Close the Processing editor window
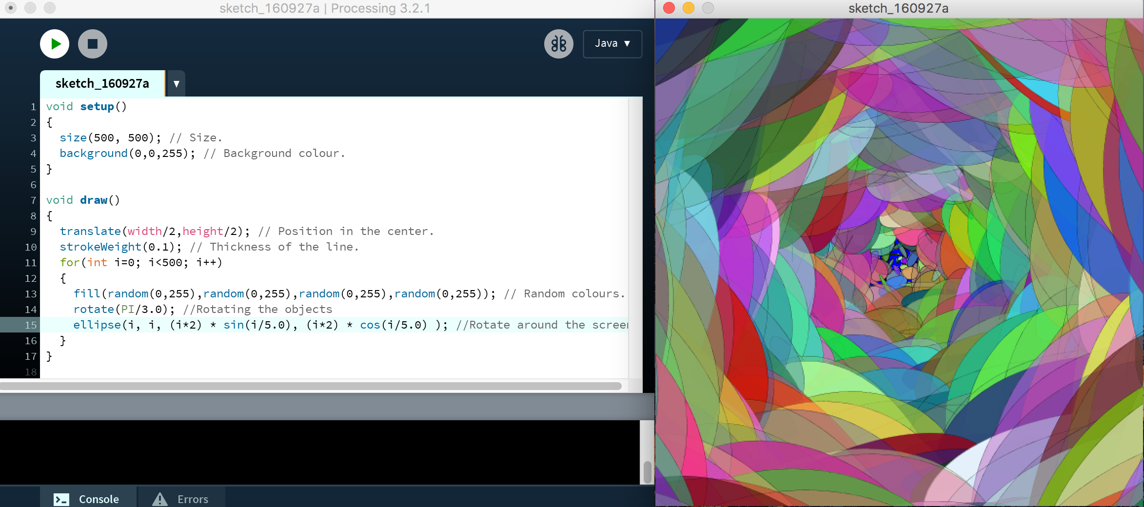The image size is (1144, 507). (11, 8)
